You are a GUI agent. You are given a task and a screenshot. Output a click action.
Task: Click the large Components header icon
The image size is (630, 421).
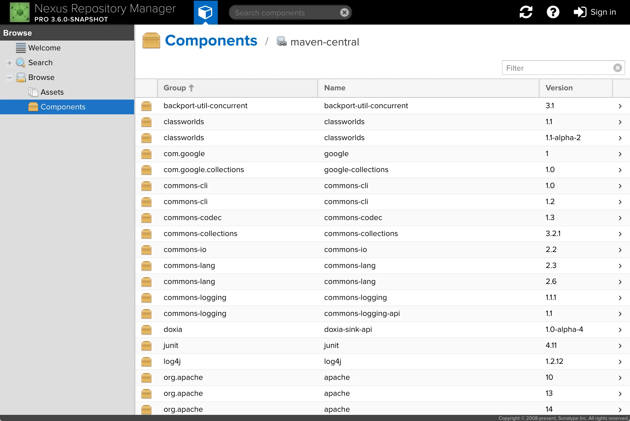point(151,41)
